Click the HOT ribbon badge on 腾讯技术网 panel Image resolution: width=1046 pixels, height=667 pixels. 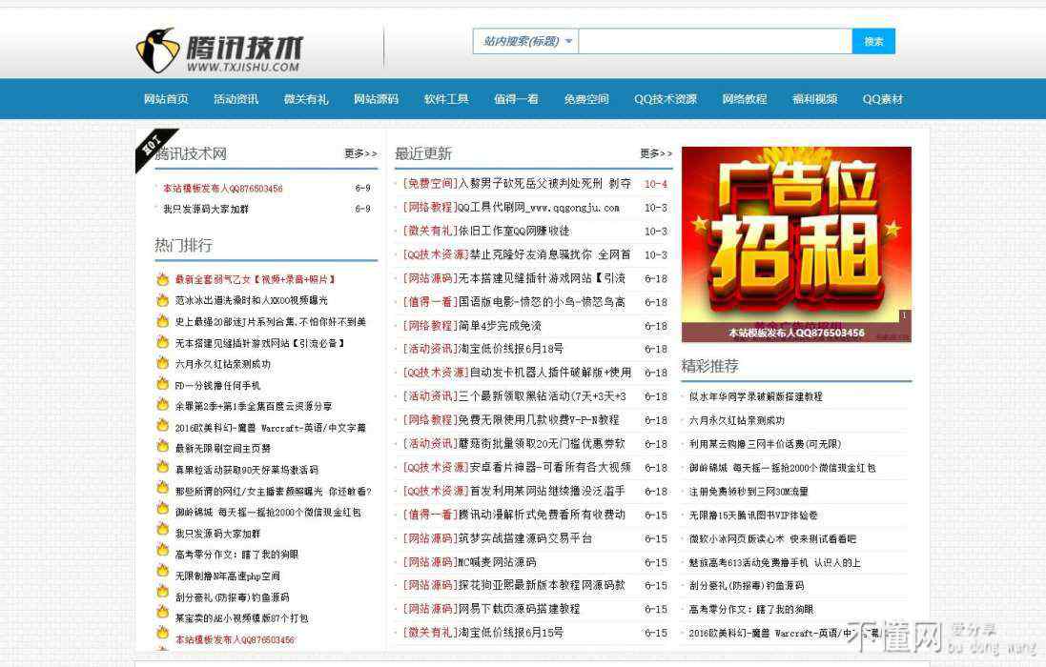tap(152, 147)
